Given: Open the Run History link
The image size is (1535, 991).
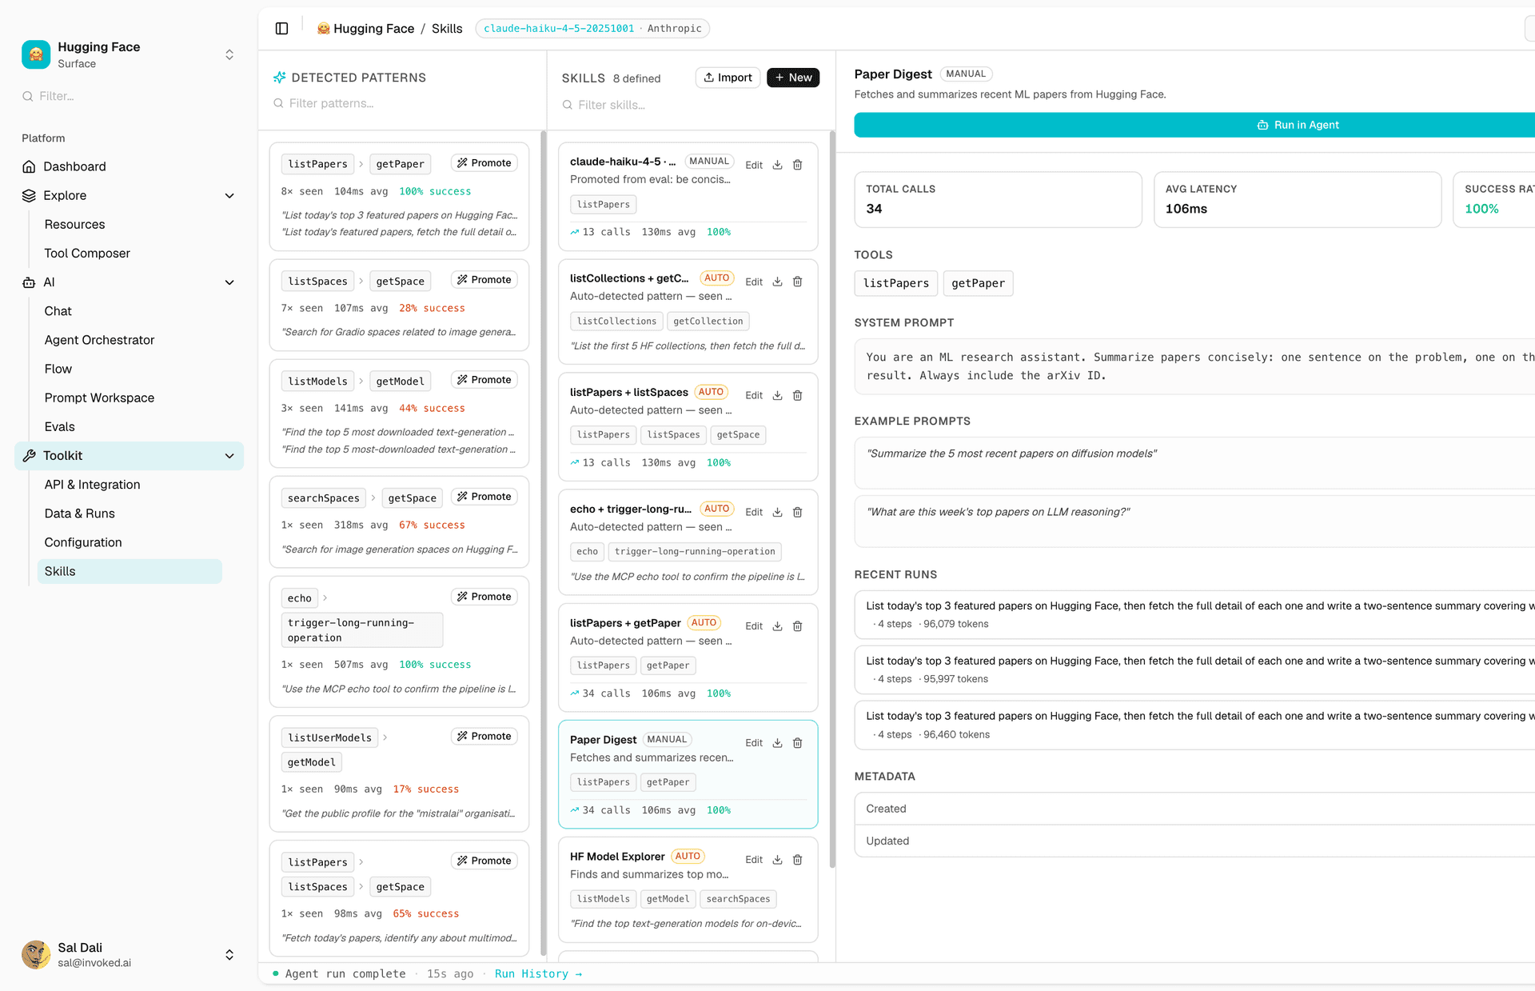Looking at the screenshot, I should point(538,973).
